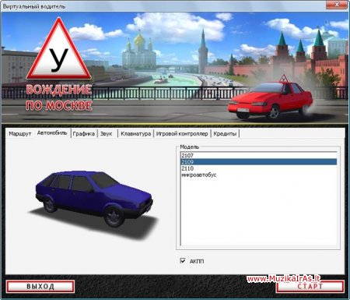Toggle the АКПП checkbox
Screen dimensions: 350x300
pos(183,260)
